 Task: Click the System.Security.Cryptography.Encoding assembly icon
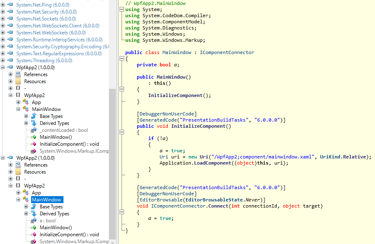(x=11, y=46)
